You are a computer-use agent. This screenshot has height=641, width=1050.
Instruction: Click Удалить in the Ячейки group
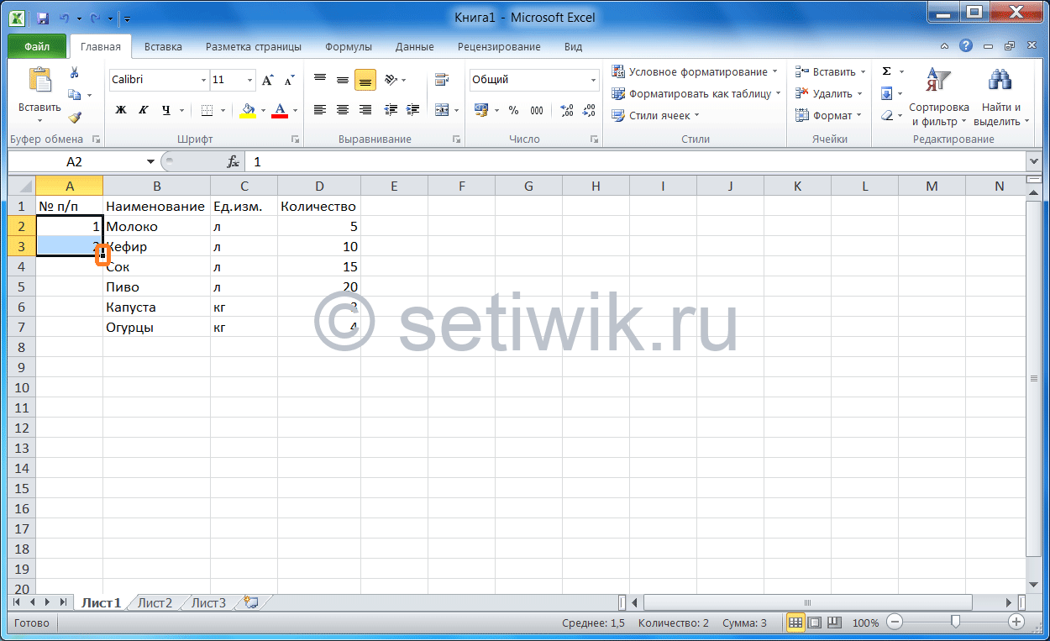click(828, 94)
